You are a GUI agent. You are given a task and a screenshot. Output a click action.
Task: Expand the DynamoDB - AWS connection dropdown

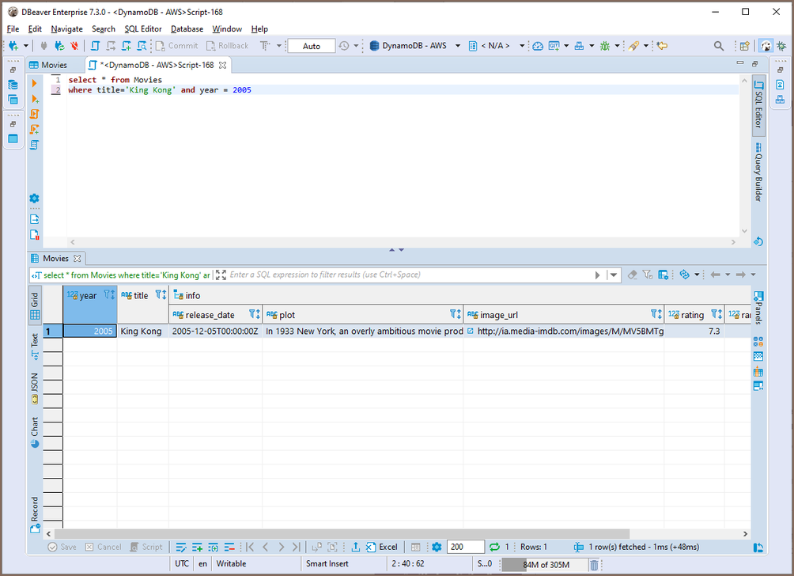(x=456, y=46)
